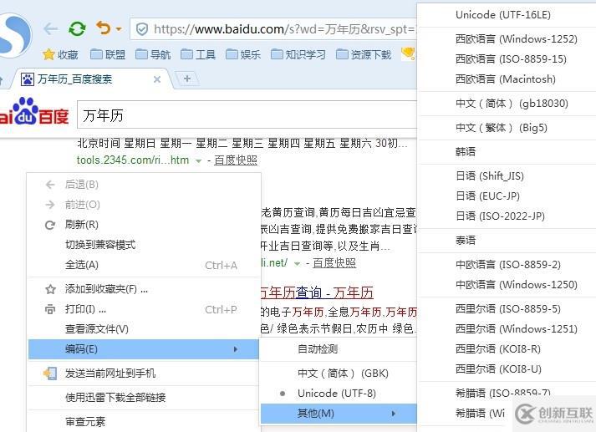
Task: Click the phone icon beside 发送当前网址到手机
Action: [50, 374]
